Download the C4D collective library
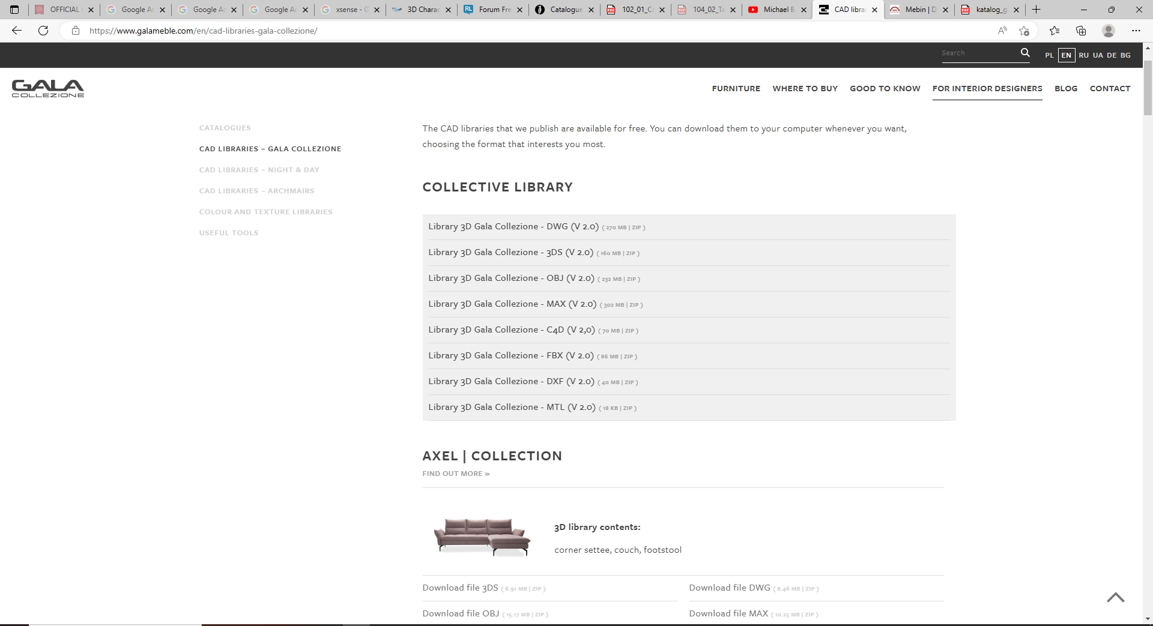This screenshot has width=1153, height=626. click(689, 330)
